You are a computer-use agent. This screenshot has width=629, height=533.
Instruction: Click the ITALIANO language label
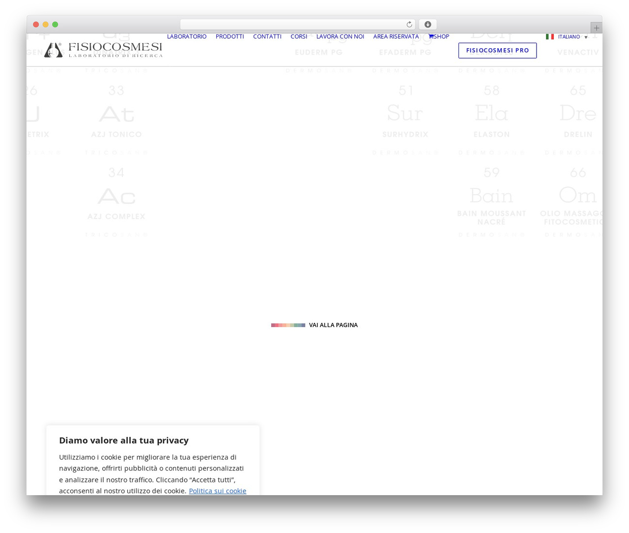click(569, 37)
